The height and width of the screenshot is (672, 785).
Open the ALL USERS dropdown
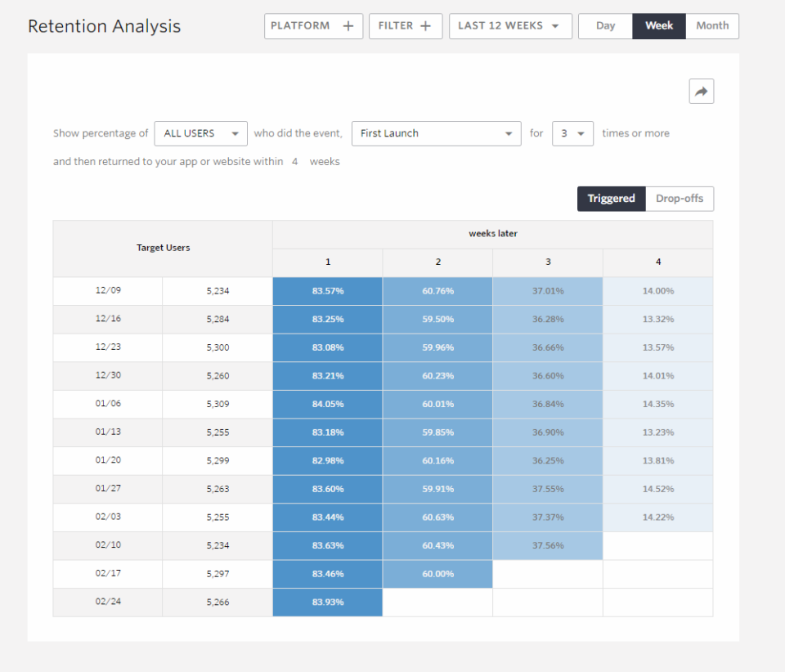point(200,133)
